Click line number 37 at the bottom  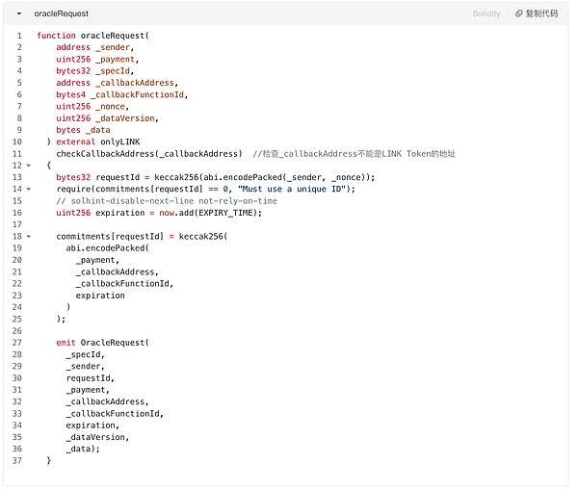click(16, 460)
